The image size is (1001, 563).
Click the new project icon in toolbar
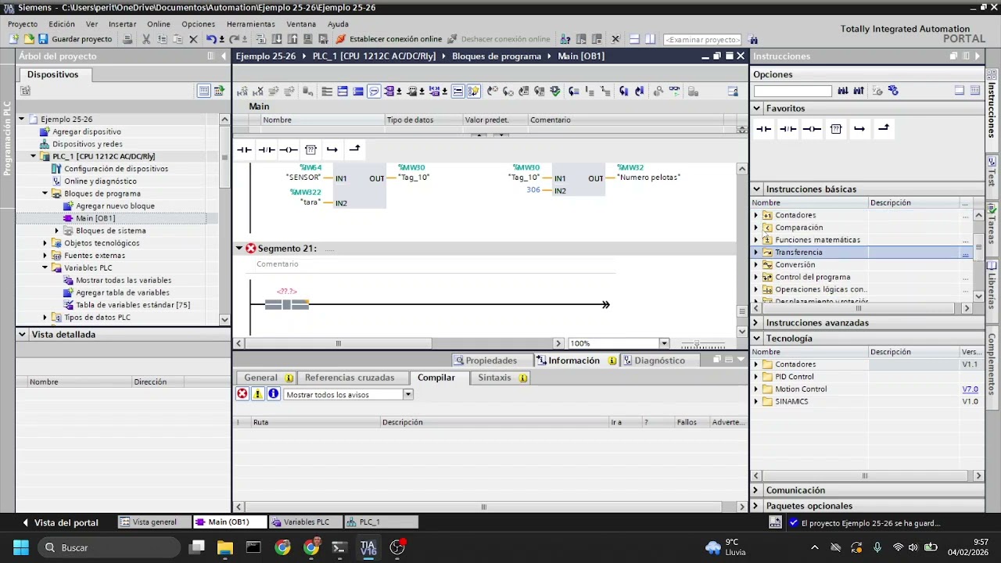[15, 39]
